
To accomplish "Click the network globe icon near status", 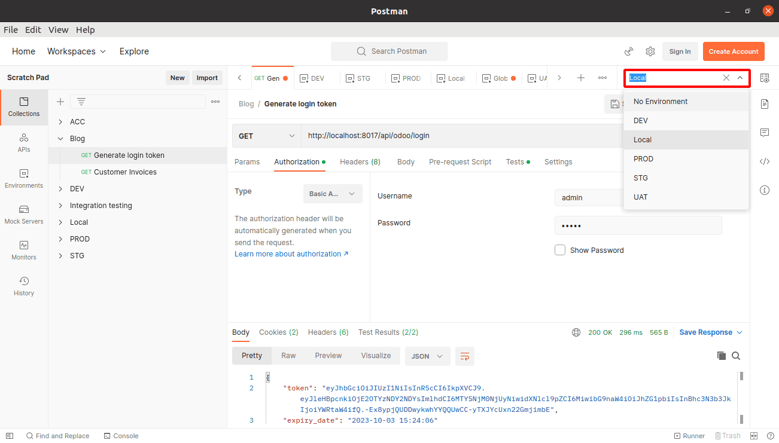I will point(576,332).
